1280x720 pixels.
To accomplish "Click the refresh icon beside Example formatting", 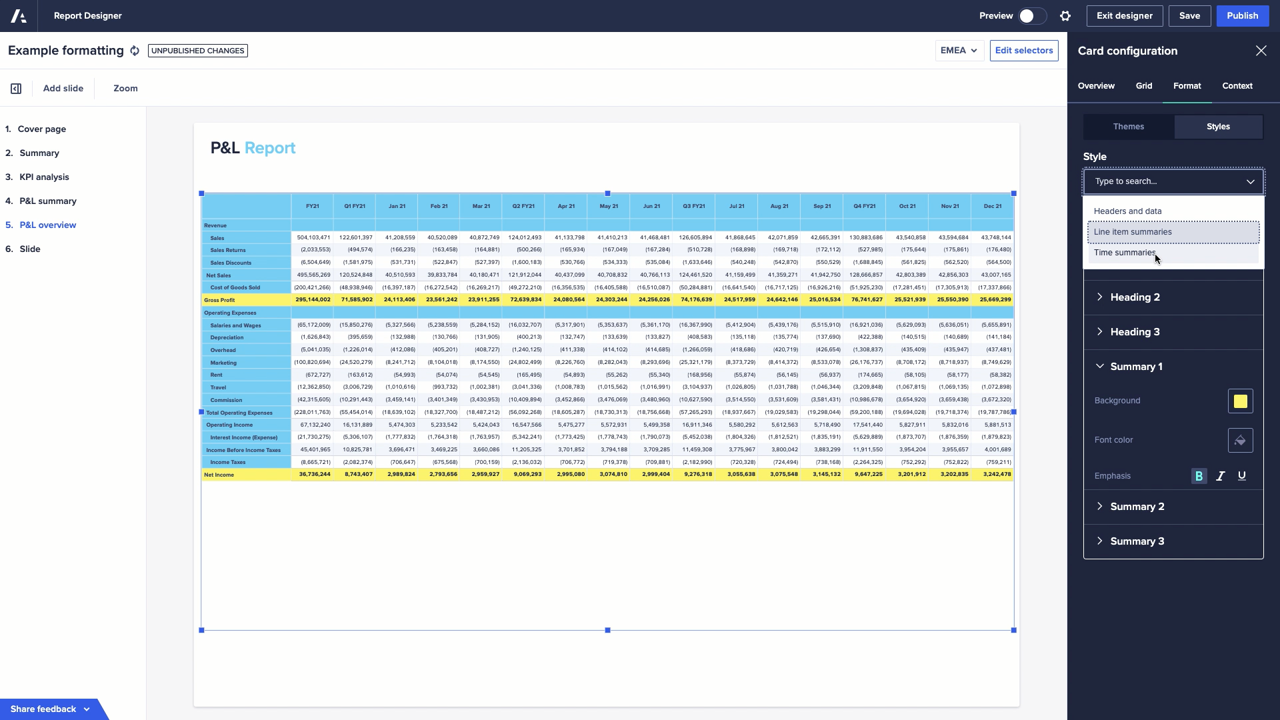I will point(135,51).
